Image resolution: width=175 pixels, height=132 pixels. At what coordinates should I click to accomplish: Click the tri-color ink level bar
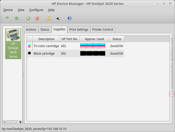coord(93,46)
